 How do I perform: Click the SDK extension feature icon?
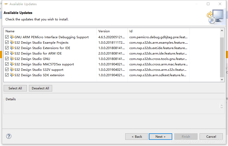coord(12,75)
